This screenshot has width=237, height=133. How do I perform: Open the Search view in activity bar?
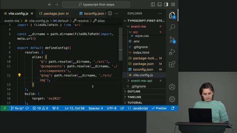(x=172, y=27)
